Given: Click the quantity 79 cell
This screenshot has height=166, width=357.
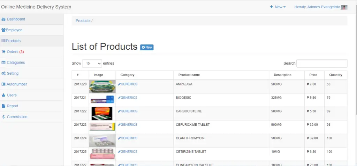Looking at the screenshot, I should [336, 100].
